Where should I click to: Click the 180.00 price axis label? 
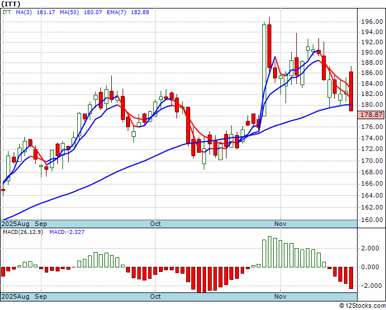pyautogui.click(x=372, y=104)
